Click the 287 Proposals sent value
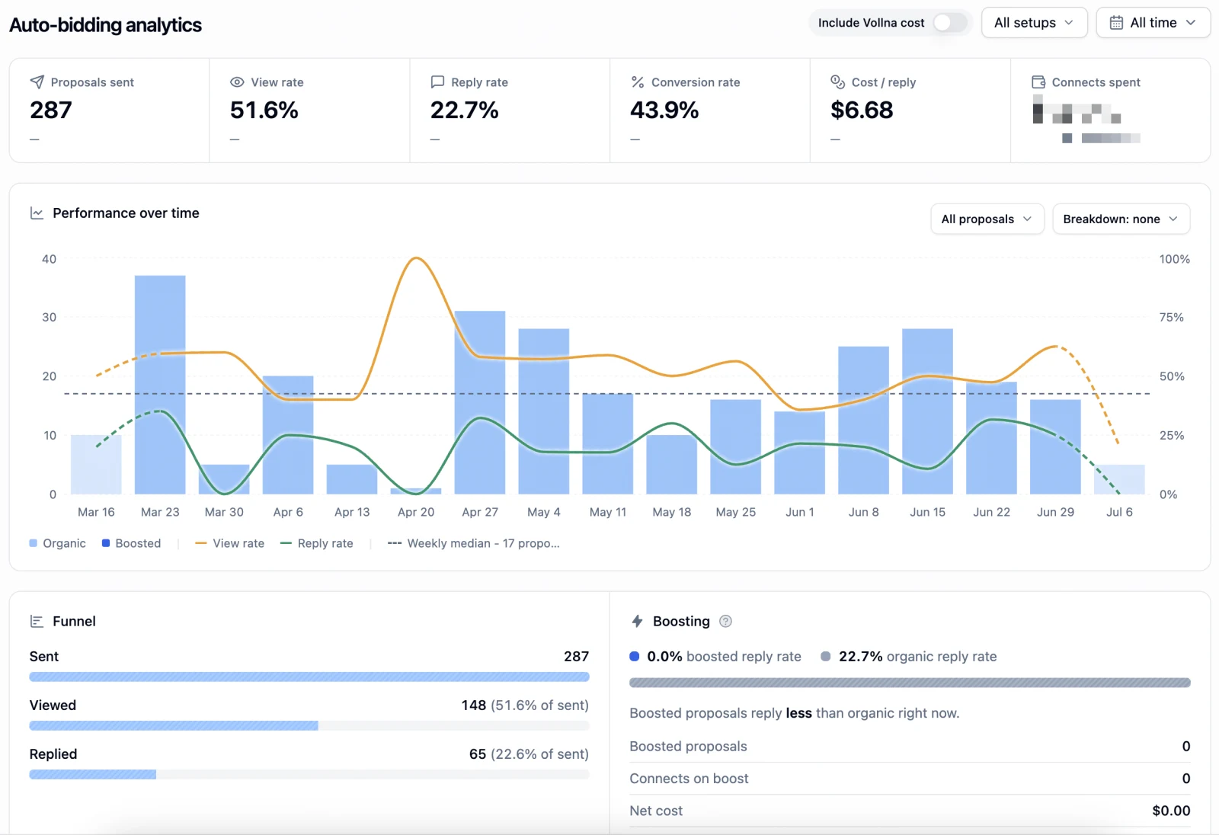The image size is (1219, 835). pos(51,110)
